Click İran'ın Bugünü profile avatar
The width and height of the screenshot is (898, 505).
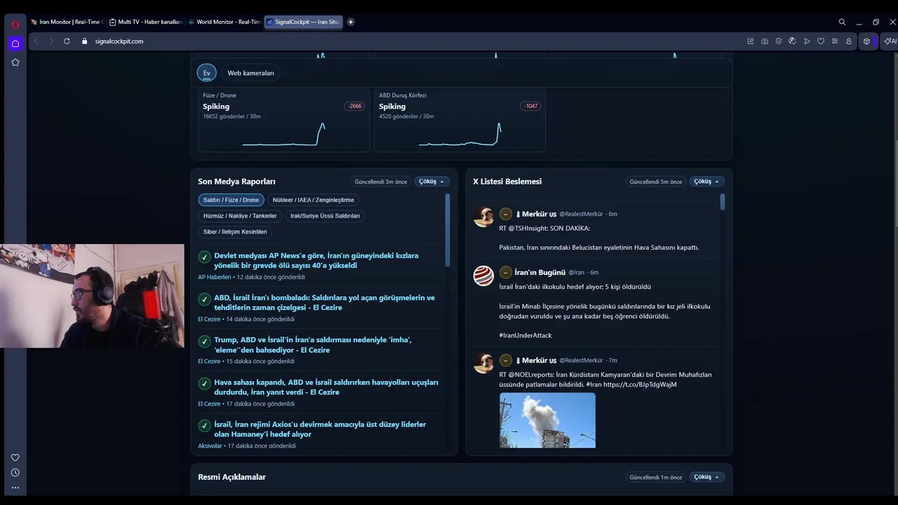point(483,276)
